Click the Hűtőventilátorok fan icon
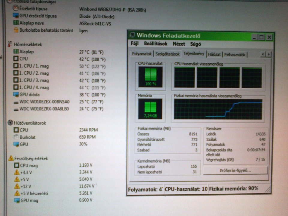The width and height of the screenshot is (288, 216). [10, 122]
